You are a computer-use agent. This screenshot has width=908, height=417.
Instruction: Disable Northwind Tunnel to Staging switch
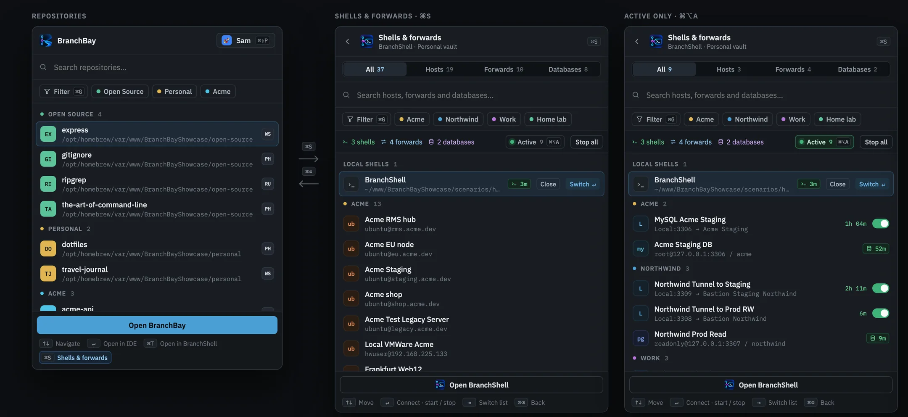tap(880, 288)
